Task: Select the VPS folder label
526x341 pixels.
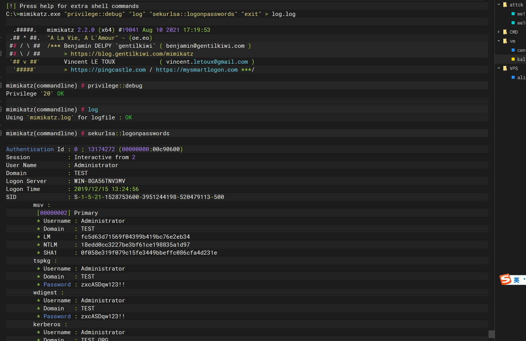Action: click(514, 69)
